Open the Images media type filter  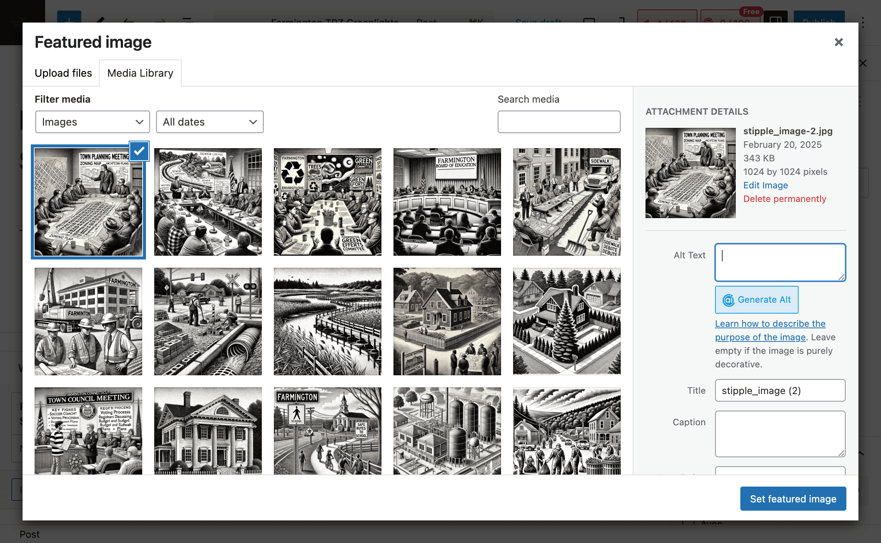coord(93,122)
